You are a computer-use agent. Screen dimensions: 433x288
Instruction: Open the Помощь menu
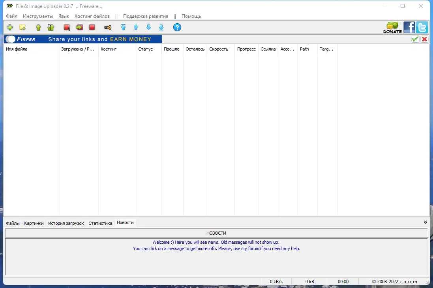click(191, 16)
